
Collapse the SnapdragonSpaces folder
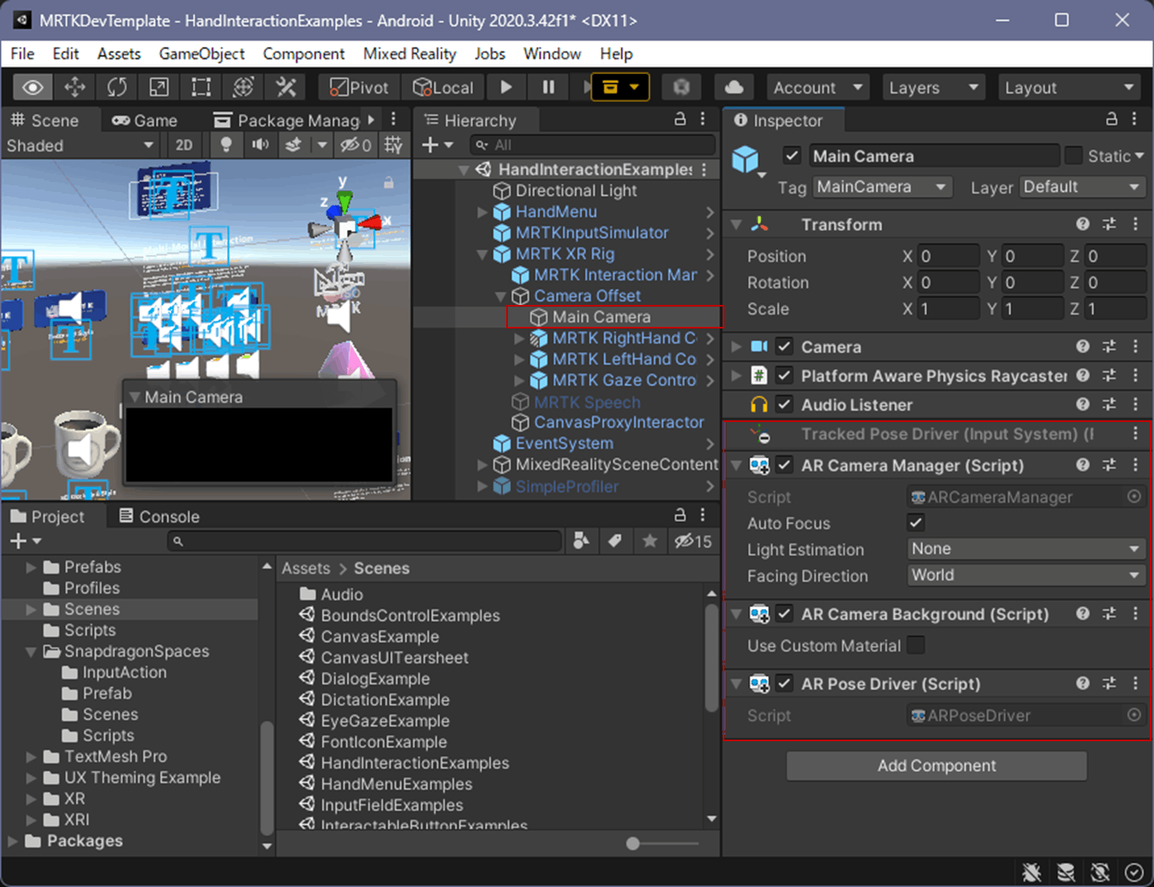click(x=31, y=651)
